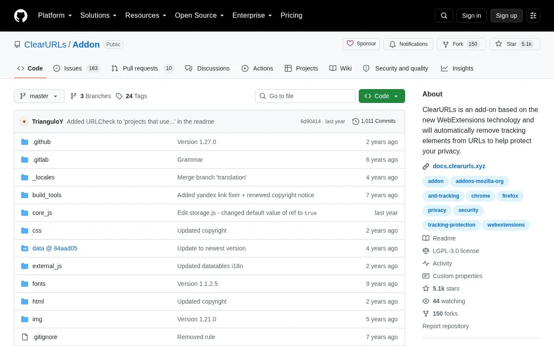The width and height of the screenshot is (554, 346).
Task: Open the master branch dropdown
Action: (x=39, y=96)
